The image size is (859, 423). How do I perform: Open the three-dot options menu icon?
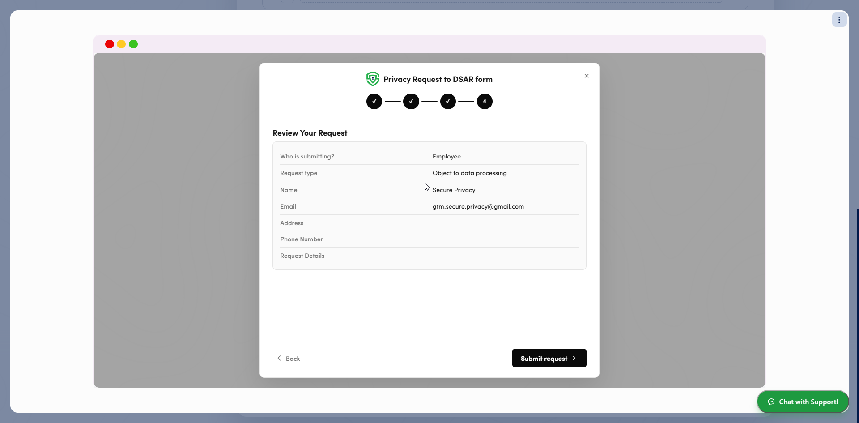click(x=839, y=20)
